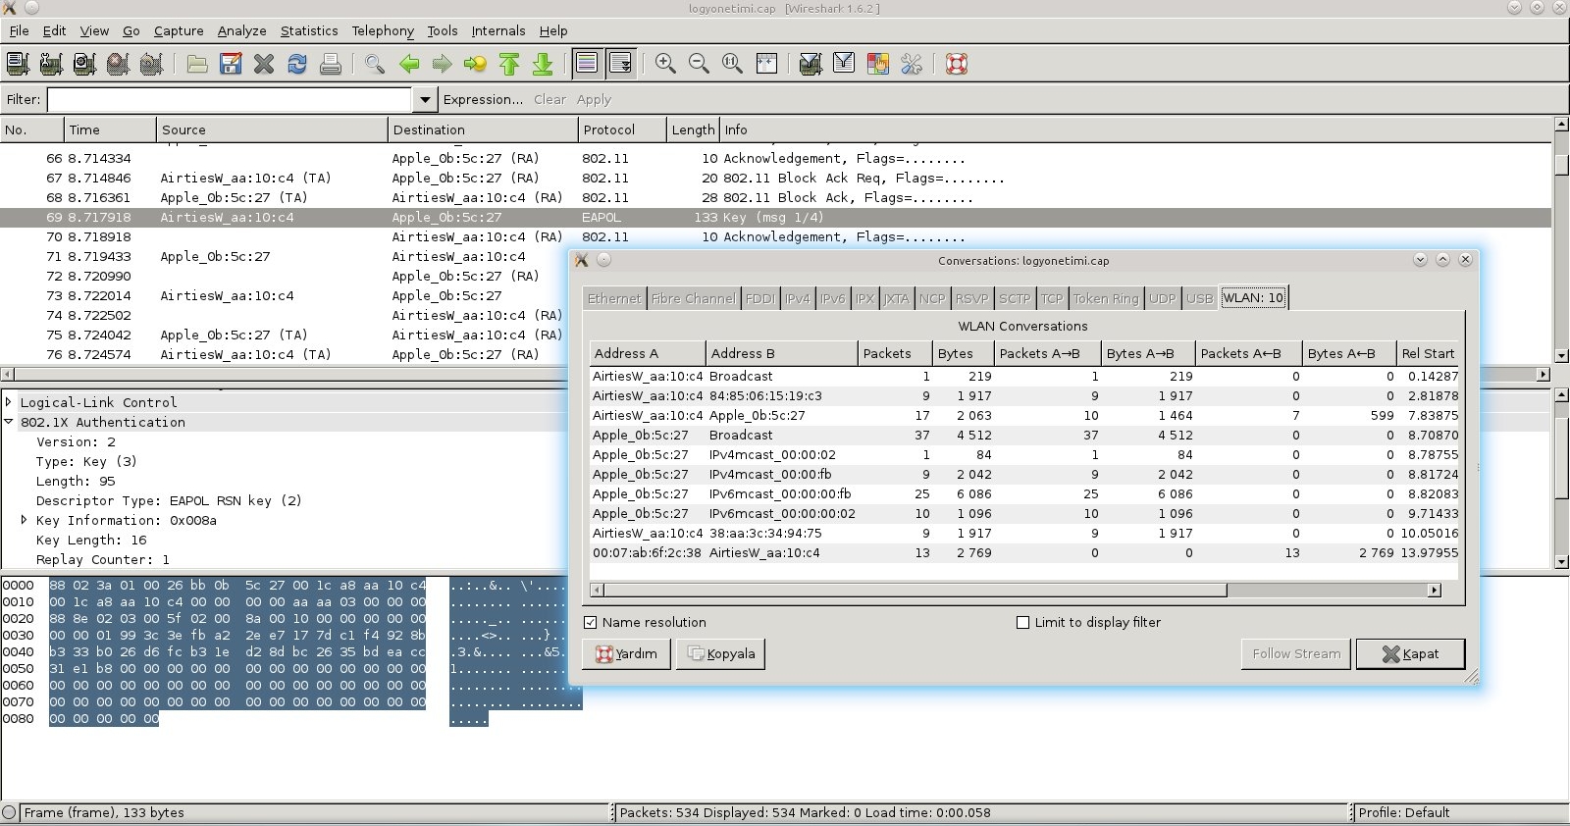
Task: Go to a specific packet number
Action: click(476, 64)
